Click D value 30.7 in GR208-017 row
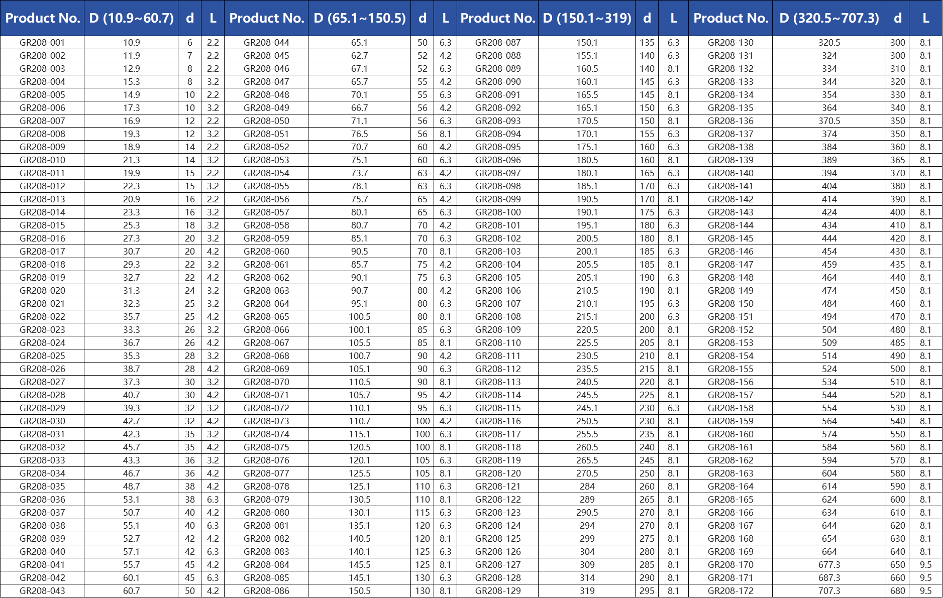Viewport: 943px width, 598px height. 131,252
